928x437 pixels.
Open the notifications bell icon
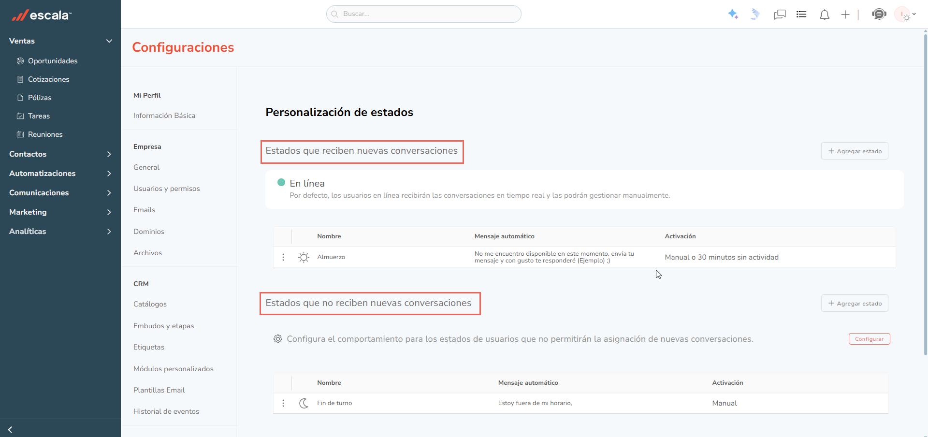[825, 15]
